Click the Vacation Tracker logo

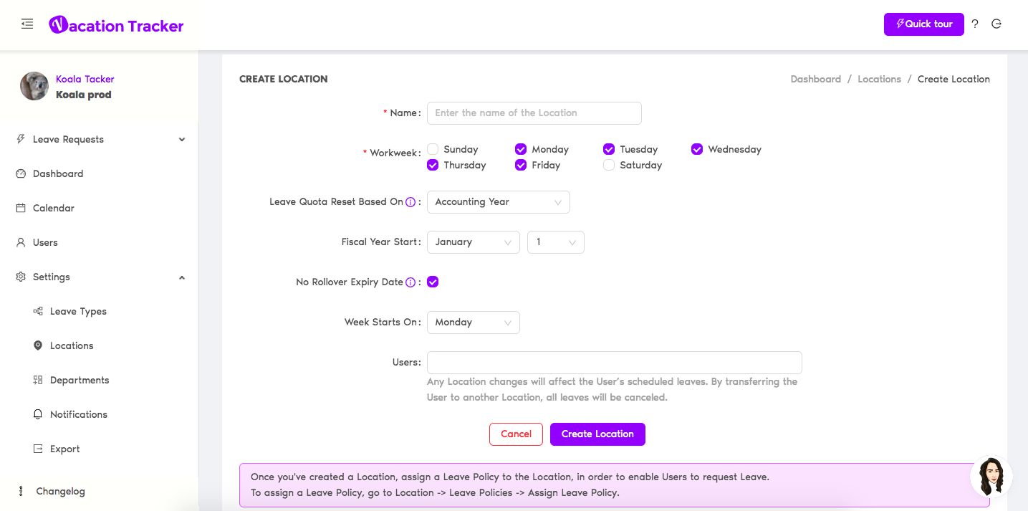pyautogui.click(x=116, y=25)
